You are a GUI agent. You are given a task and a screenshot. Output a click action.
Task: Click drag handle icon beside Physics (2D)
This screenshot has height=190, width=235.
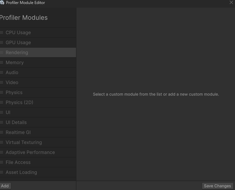tap(2, 102)
